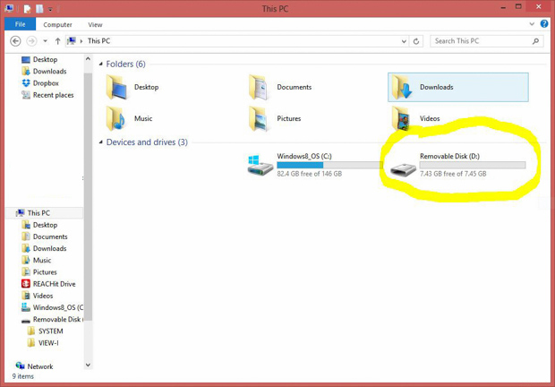Viewport: 555px width, 387px height.
Task: Click the Back navigation arrow
Action: coord(15,41)
